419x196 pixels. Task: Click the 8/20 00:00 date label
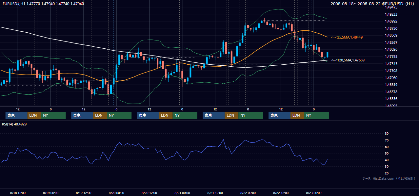116,193
